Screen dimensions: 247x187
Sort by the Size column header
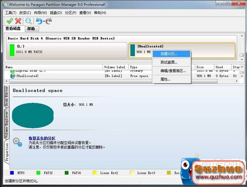(x=205, y=67)
